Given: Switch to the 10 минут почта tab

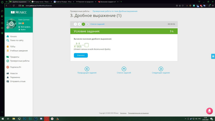Looking at the screenshot, I should coord(42,2).
